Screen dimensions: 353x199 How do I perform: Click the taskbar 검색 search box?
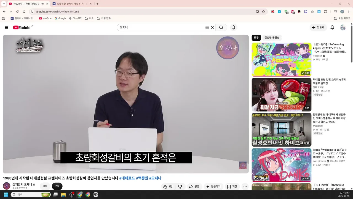click(31, 195)
